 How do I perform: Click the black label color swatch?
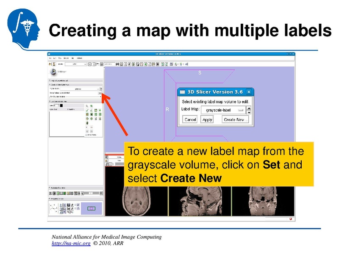(x=61, y=105)
